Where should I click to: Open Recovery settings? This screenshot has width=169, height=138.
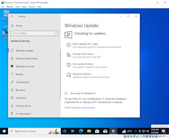[18, 90]
